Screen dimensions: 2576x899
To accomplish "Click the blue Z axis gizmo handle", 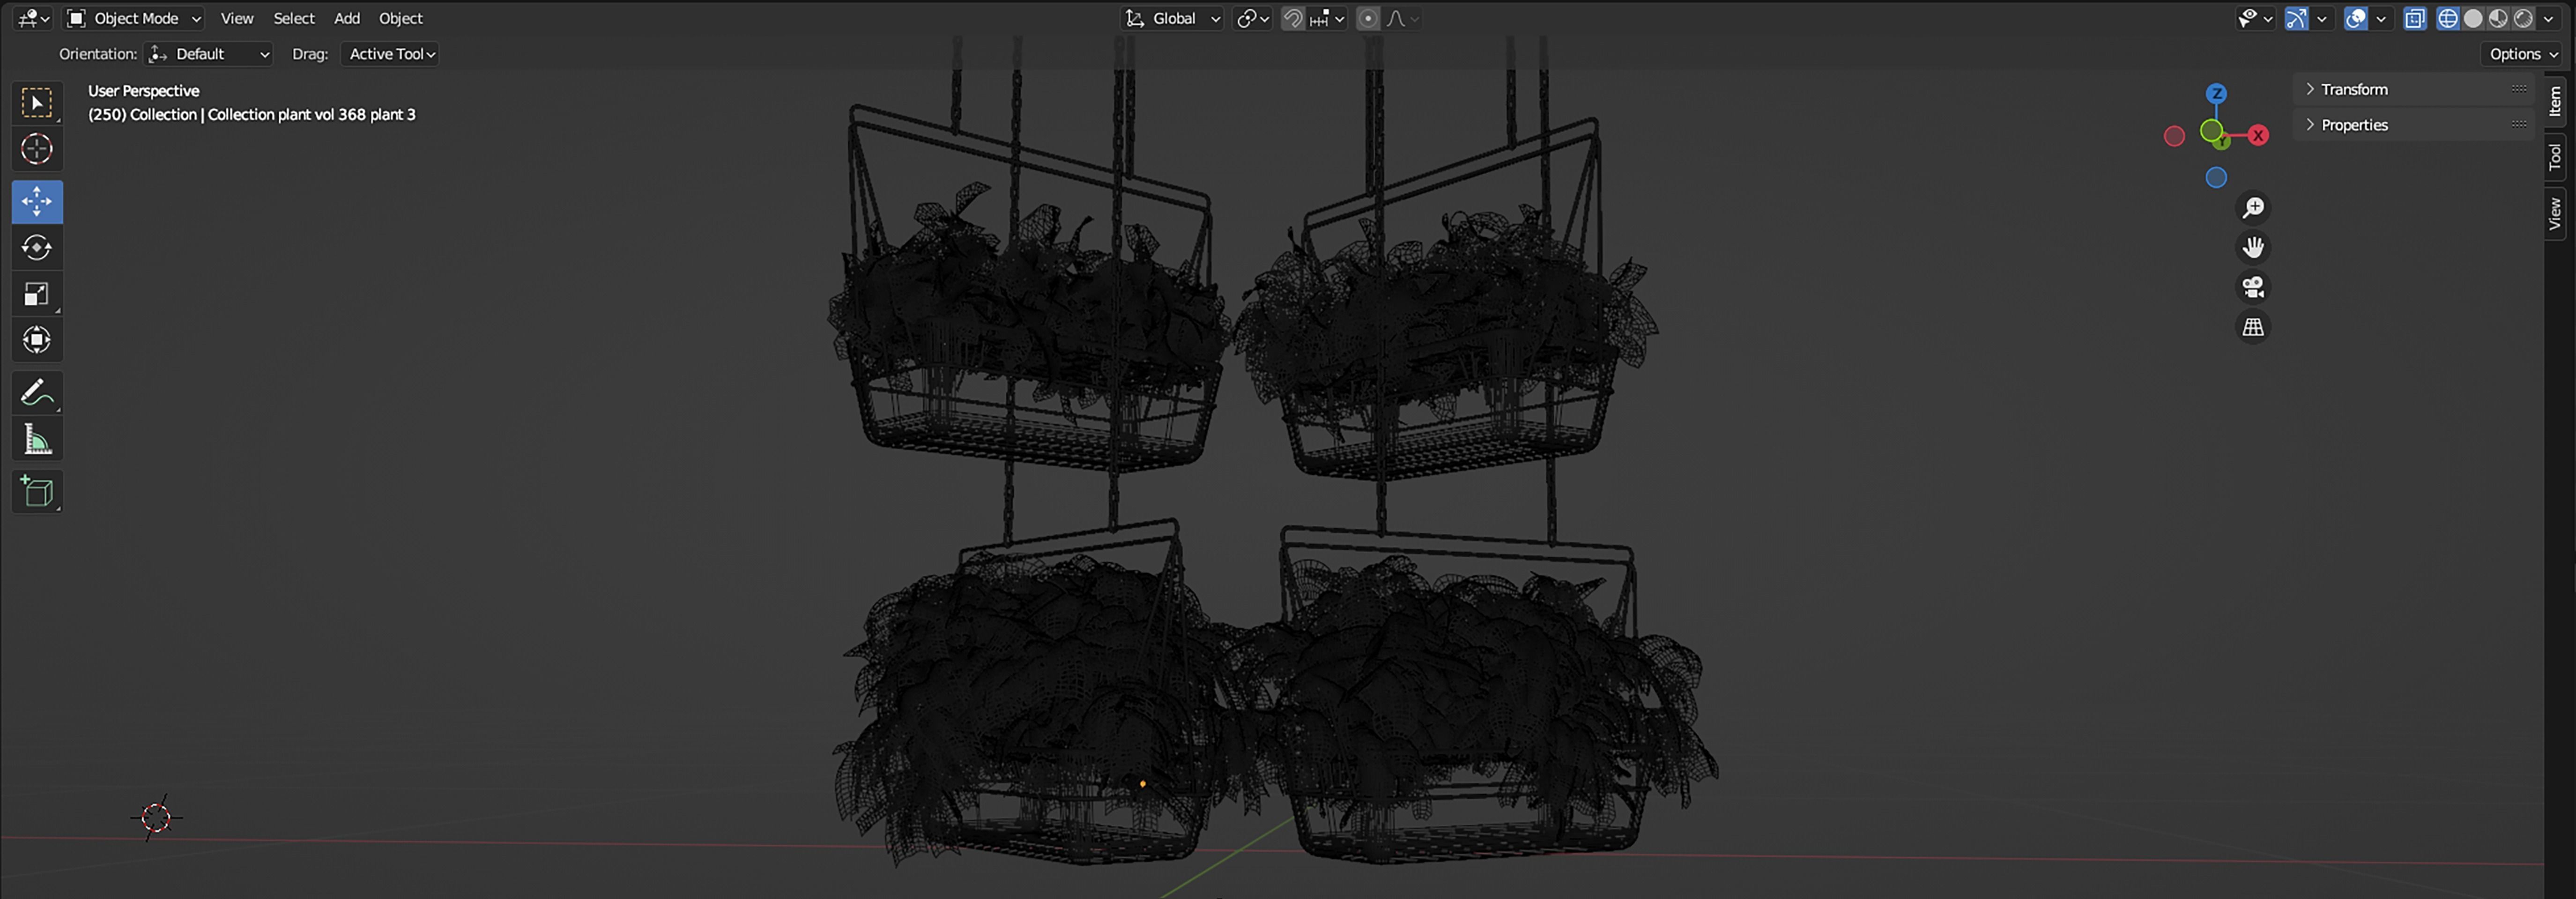I will click(2216, 93).
